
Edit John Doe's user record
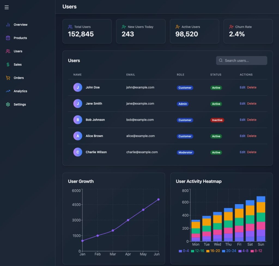[242, 87]
